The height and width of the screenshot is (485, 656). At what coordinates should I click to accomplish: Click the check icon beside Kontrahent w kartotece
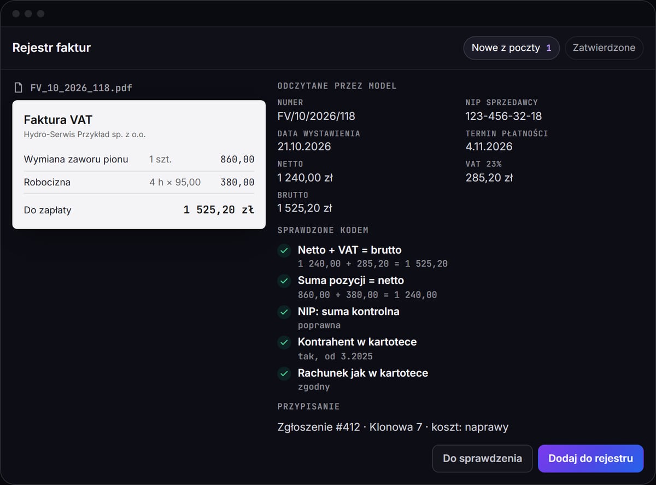point(284,342)
